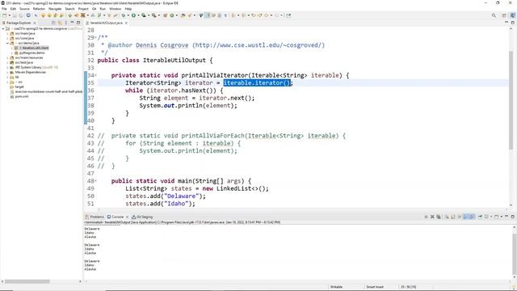Open the Run button dropdown arrow

tap(137, 15)
